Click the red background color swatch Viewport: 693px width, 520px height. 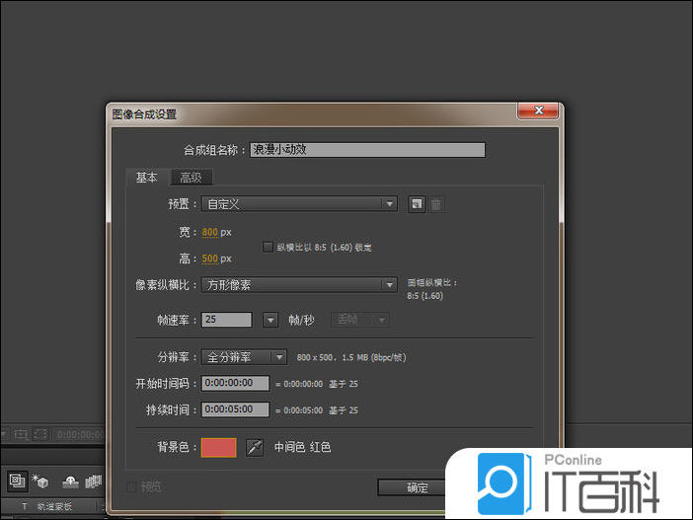click(x=219, y=448)
